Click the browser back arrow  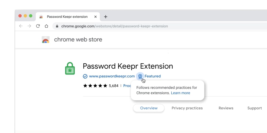pyautogui.click(x=21, y=26)
